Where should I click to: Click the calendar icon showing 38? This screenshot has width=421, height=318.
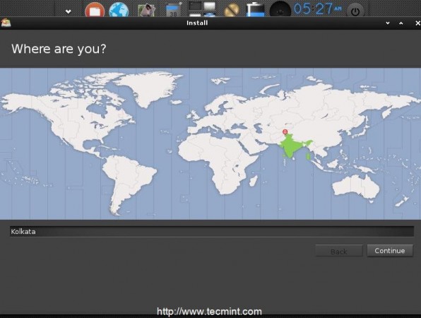[x=174, y=10]
